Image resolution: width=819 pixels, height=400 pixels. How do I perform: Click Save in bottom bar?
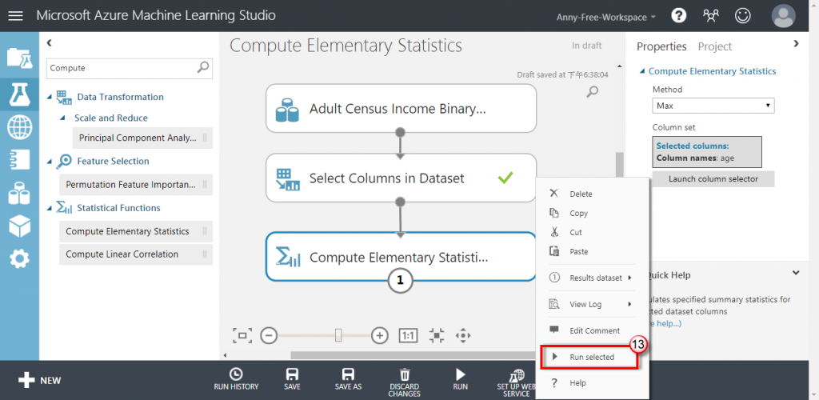(x=292, y=379)
